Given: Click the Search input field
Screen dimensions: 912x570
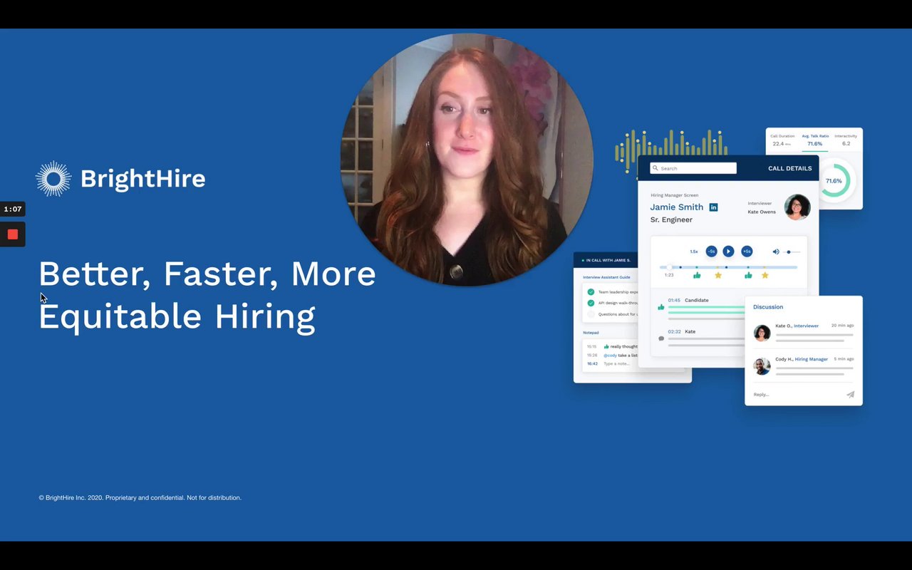Looking at the screenshot, I should pyautogui.click(x=693, y=168).
